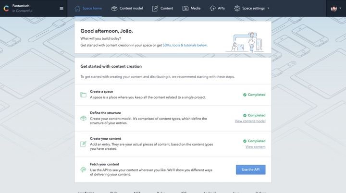Open the user avatar account menu
This screenshot has width=346, height=193.
pyautogui.click(x=334, y=8)
